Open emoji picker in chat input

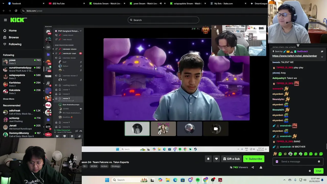click(x=319, y=162)
